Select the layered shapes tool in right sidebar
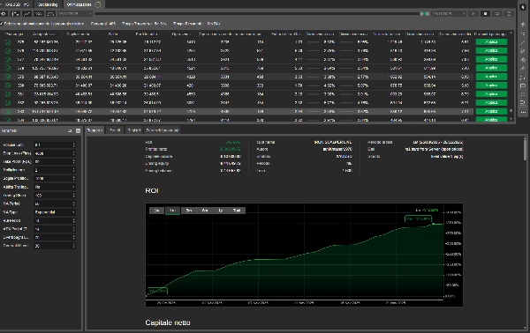530x333 pixels. 523,60
